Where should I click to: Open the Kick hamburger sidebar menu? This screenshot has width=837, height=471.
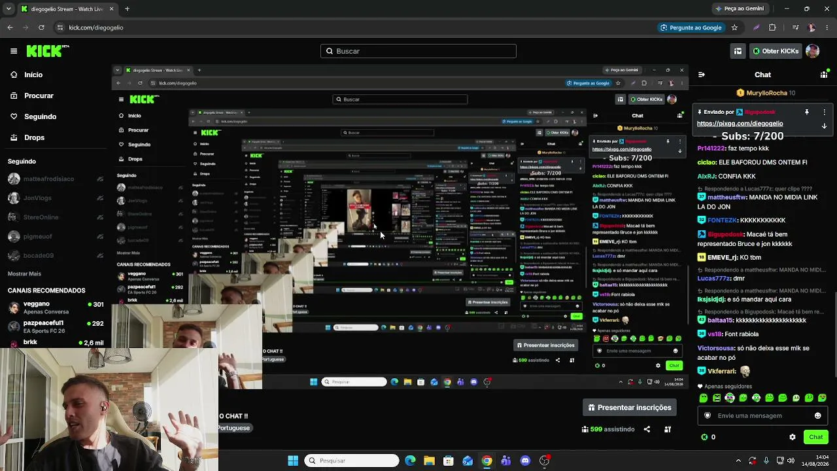[14, 51]
